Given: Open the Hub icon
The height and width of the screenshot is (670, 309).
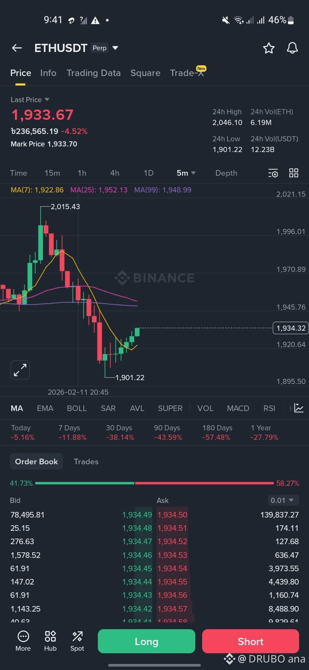Looking at the screenshot, I should tap(50, 641).
